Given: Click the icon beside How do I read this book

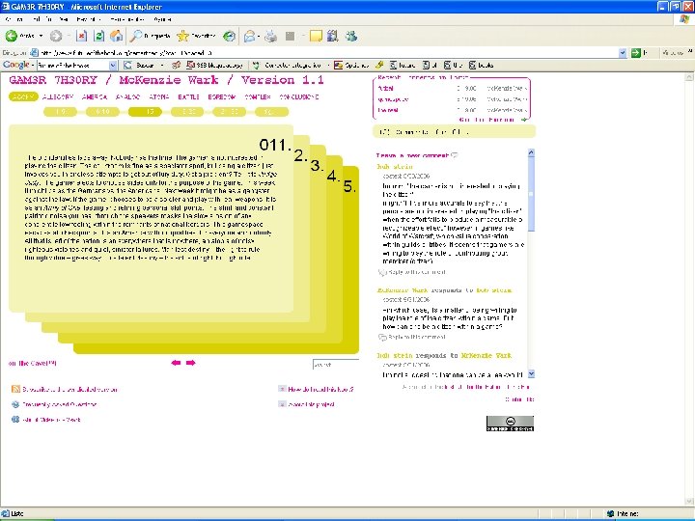Looking at the screenshot, I should point(282,389).
